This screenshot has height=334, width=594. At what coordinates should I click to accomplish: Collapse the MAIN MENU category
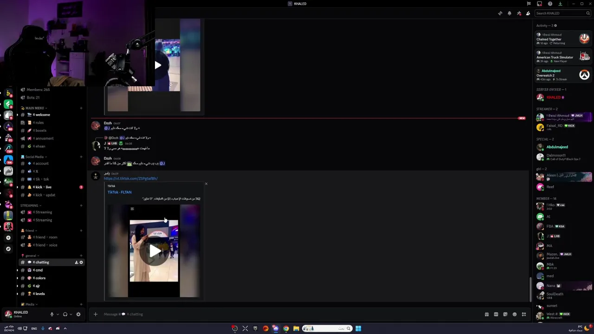pos(35,108)
